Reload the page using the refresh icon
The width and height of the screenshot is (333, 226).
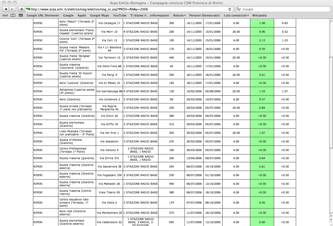coord(230,9)
